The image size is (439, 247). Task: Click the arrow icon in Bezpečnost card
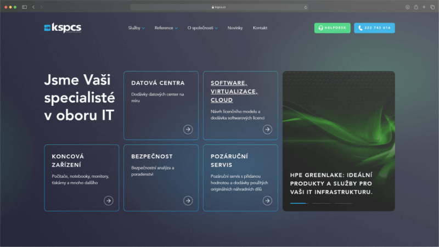188,201
